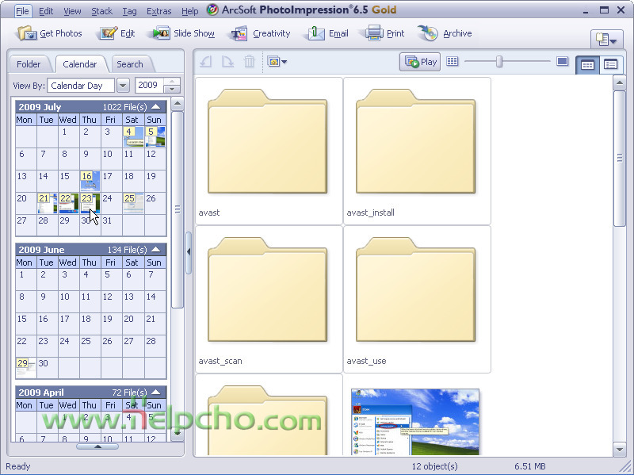The height and width of the screenshot is (475, 634).
Task: Delete selection with the trash icon
Action: click(x=249, y=62)
